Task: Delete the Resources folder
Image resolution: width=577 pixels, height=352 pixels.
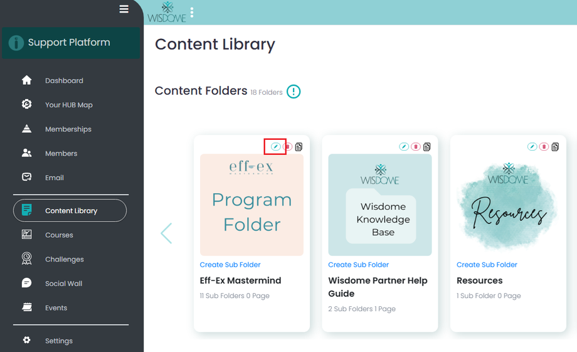Action: [544, 147]
